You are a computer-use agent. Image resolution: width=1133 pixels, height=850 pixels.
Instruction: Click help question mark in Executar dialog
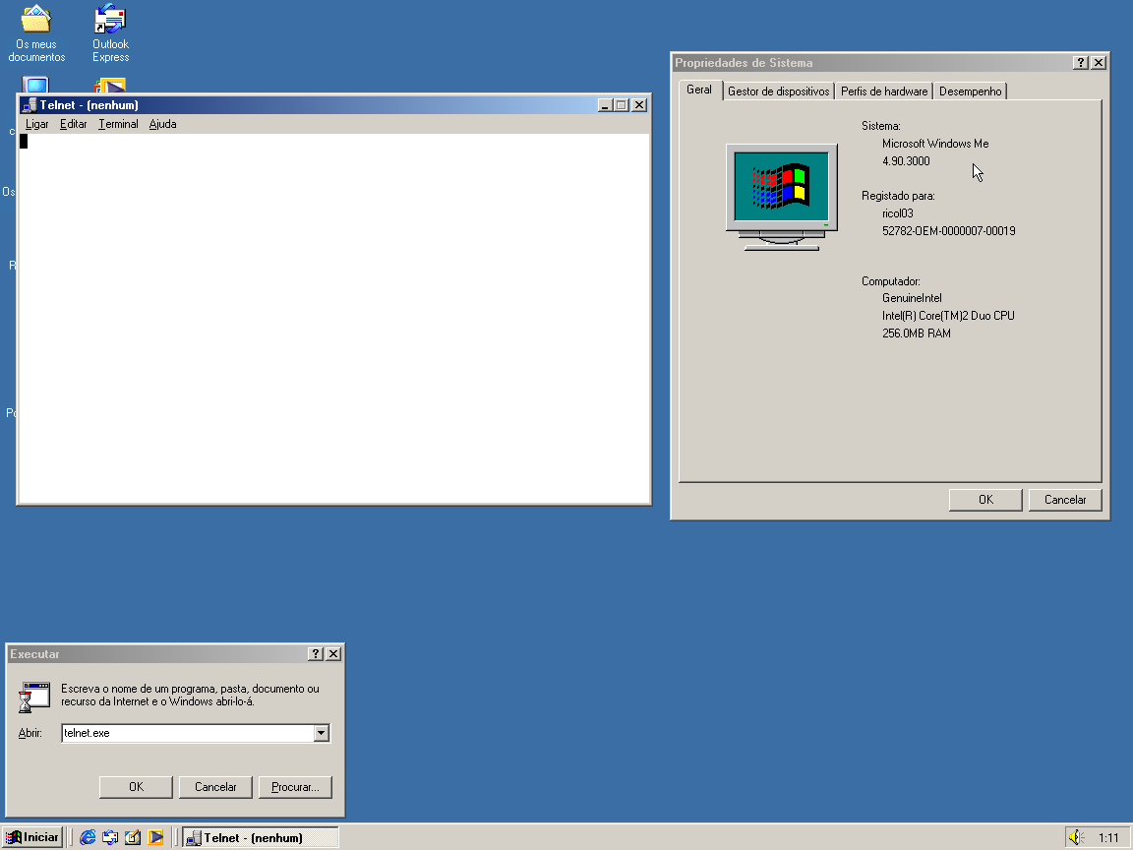315,653
